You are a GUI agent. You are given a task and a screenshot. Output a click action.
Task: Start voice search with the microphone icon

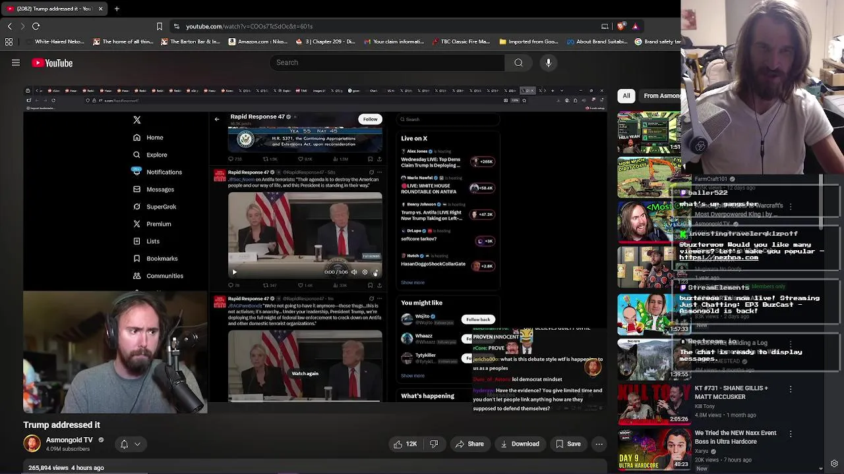coord(549,63)
